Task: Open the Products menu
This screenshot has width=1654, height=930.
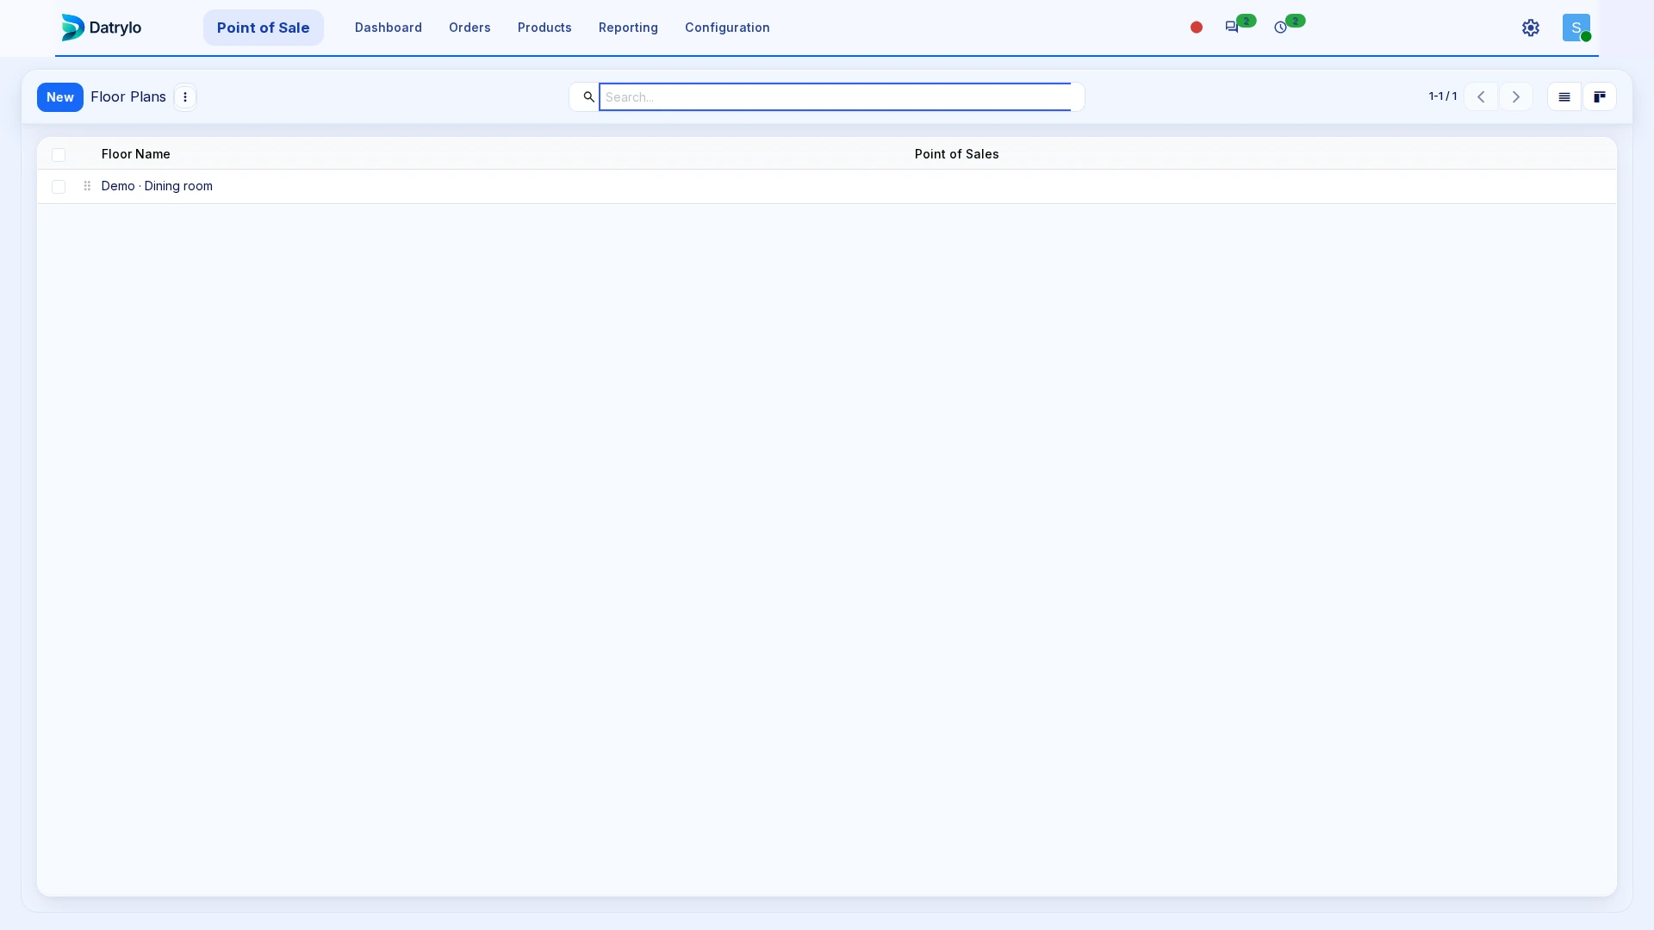Action: (x=544, y=28)
